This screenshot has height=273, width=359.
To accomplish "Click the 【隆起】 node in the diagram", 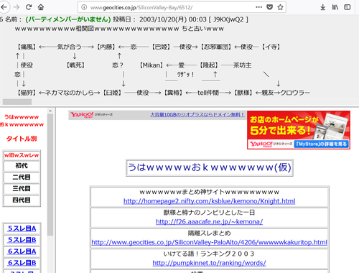I will click(209, 65).
